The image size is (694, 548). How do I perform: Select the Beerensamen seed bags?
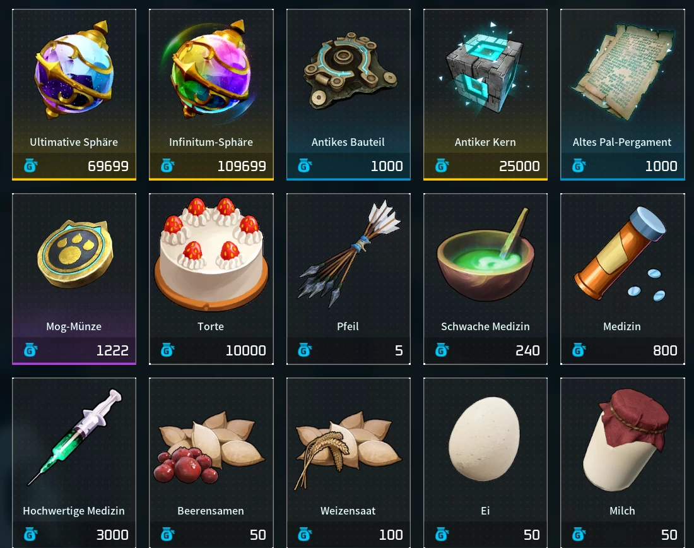coord(210,447)
